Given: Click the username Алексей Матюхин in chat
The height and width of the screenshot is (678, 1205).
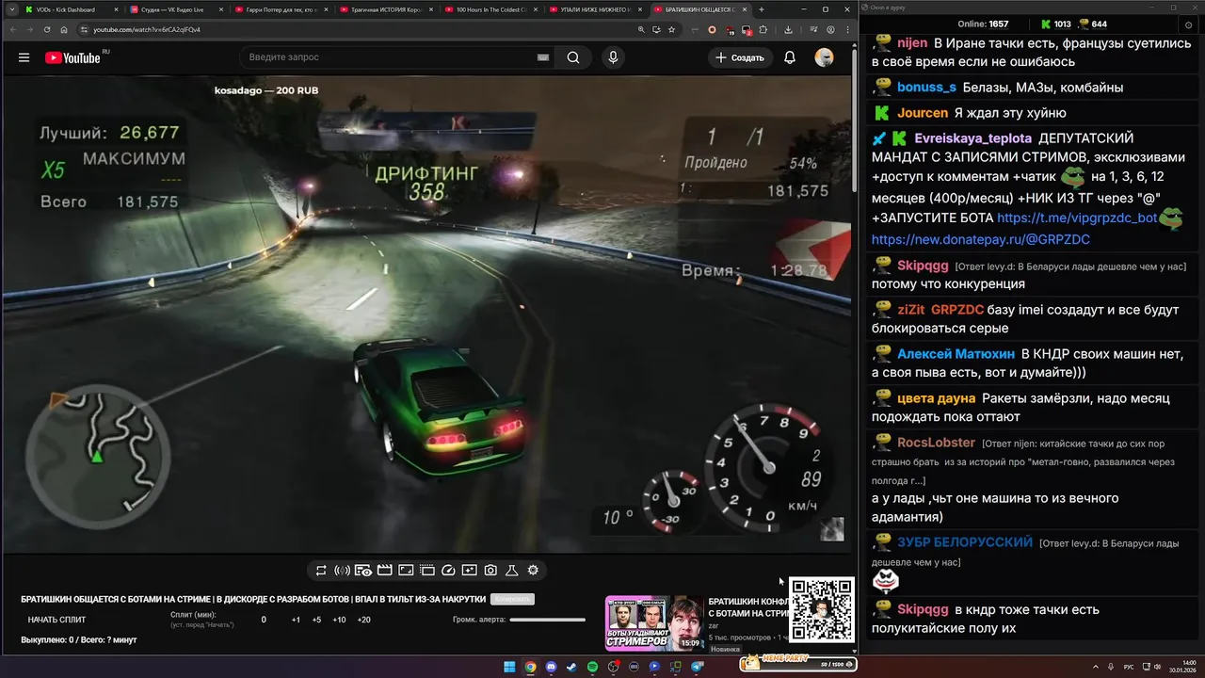Looking at the screenshot, I should click(956, 354).
